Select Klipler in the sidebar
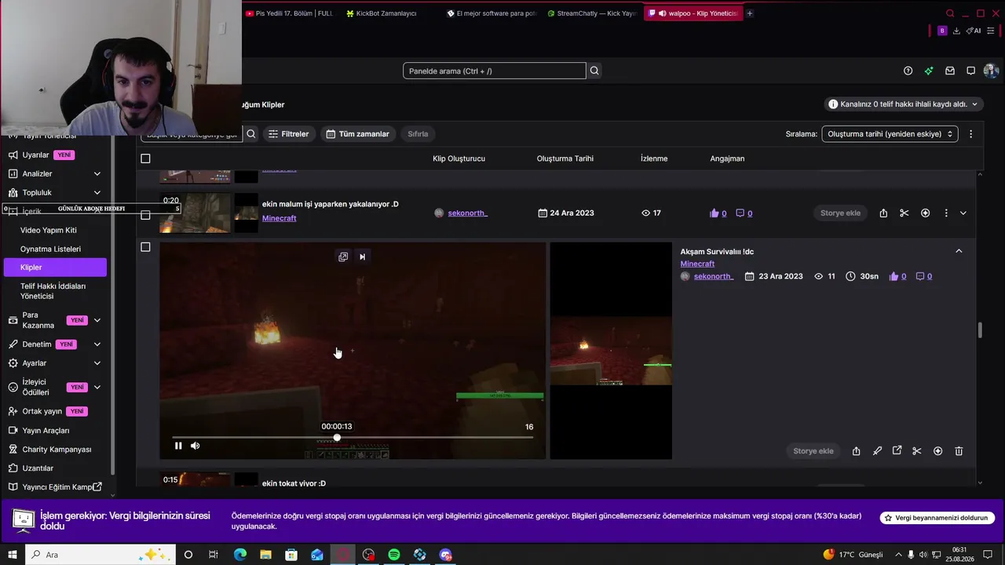This screenshot has height=565, width=1005. point(55,268)
